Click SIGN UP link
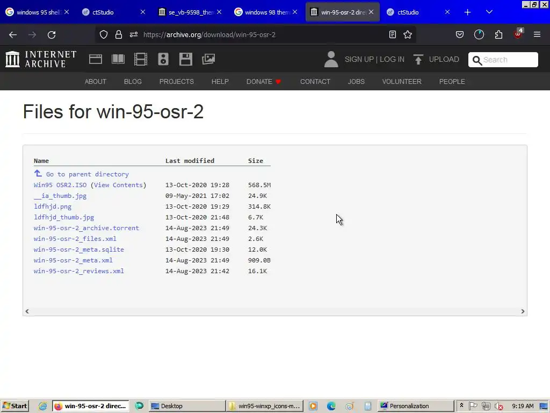 359,59
